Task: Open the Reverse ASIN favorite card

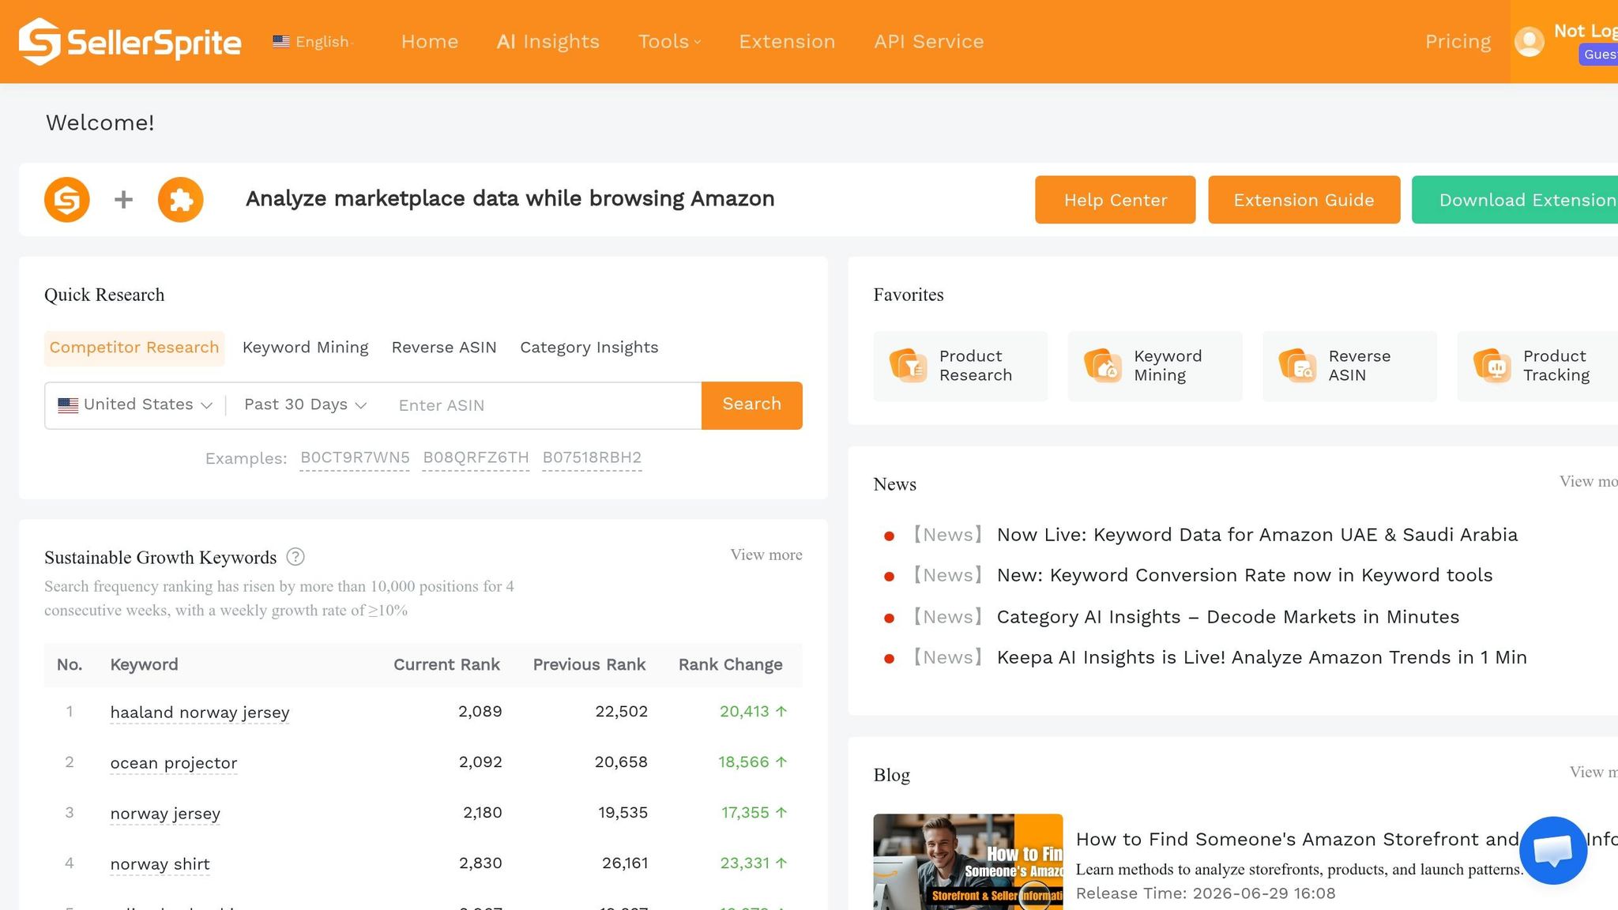Action: [x=1349, y=366]
